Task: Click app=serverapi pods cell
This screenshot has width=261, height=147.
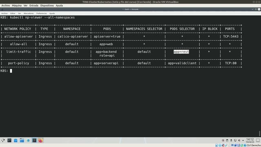Action: [x=106, y=63]
